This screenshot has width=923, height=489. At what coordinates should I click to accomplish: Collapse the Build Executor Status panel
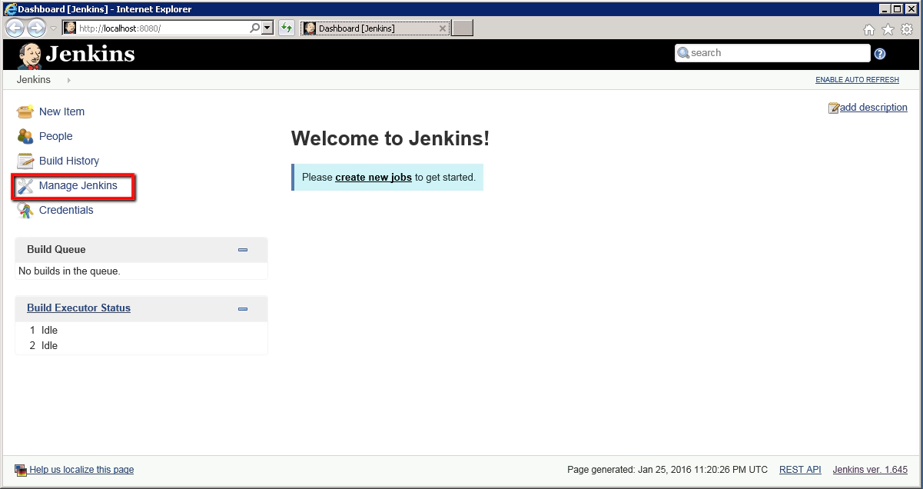pos(243,308)
